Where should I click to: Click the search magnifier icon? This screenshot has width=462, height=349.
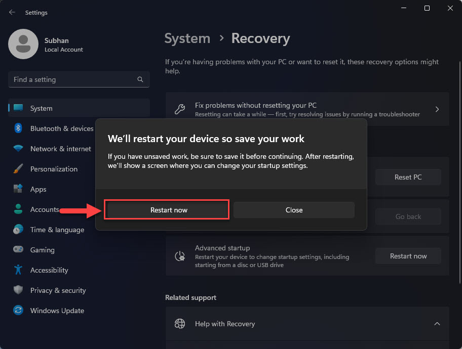(140, 79)
